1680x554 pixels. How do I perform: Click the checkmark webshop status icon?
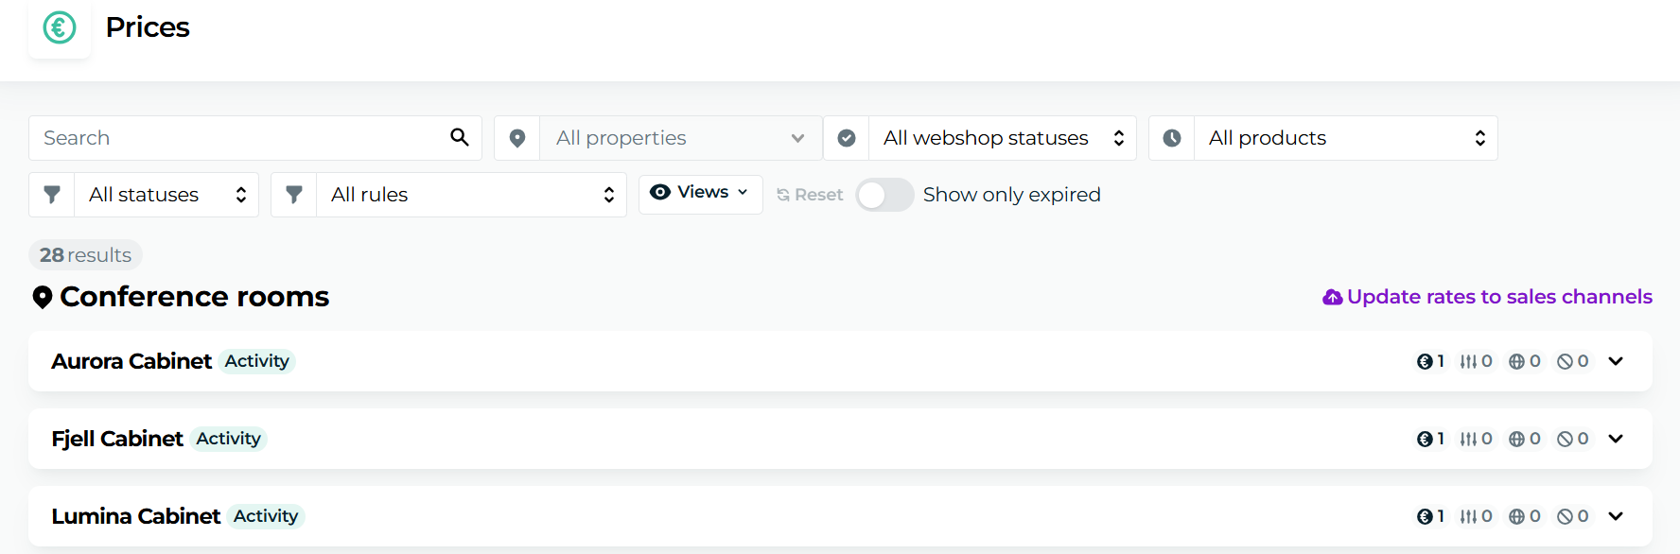(847, 138)
